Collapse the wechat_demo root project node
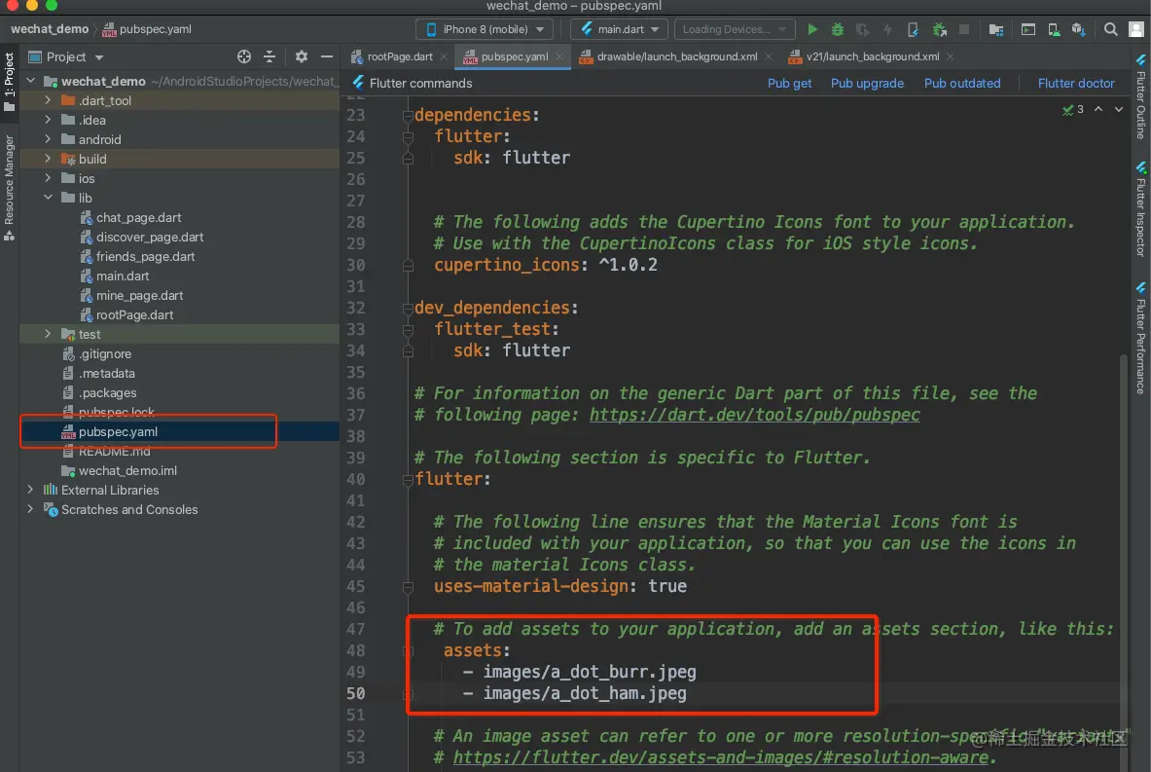 tap(30, 81)
